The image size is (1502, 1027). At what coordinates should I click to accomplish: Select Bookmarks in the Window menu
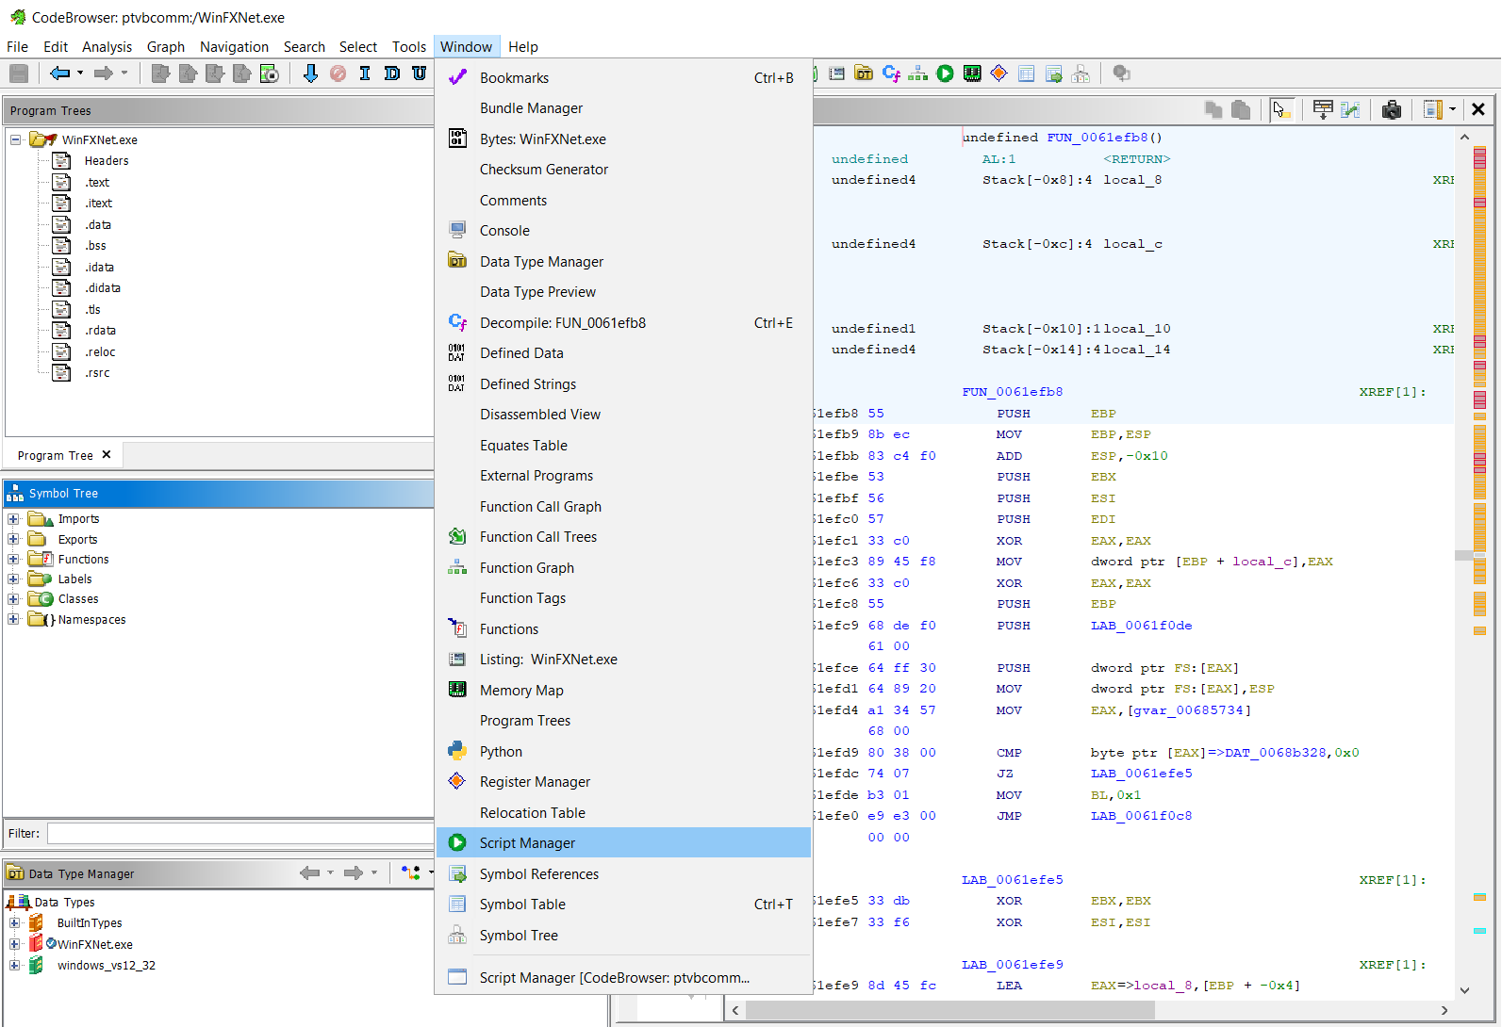(623, 78)
